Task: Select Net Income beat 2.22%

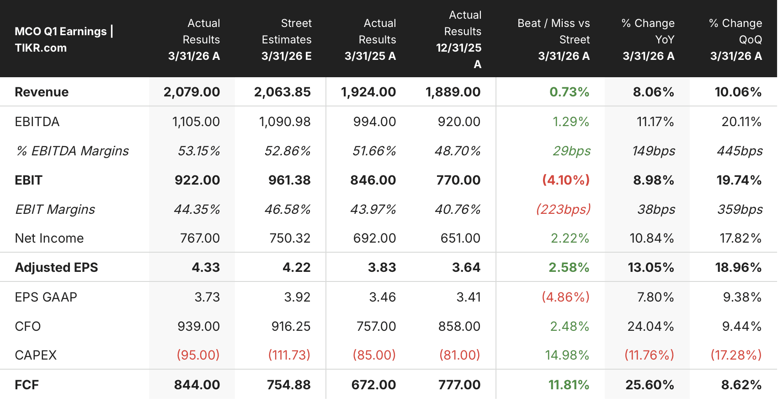Action: tap(570, 238)
